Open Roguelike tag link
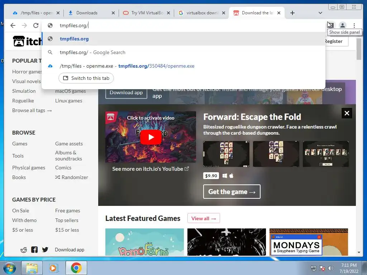Viewport: 367px width, 275px height. [23, 101]
